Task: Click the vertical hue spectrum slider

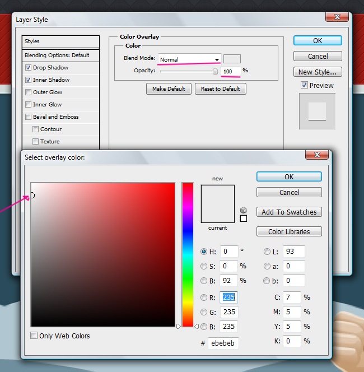Action: (x=187, y=254)
